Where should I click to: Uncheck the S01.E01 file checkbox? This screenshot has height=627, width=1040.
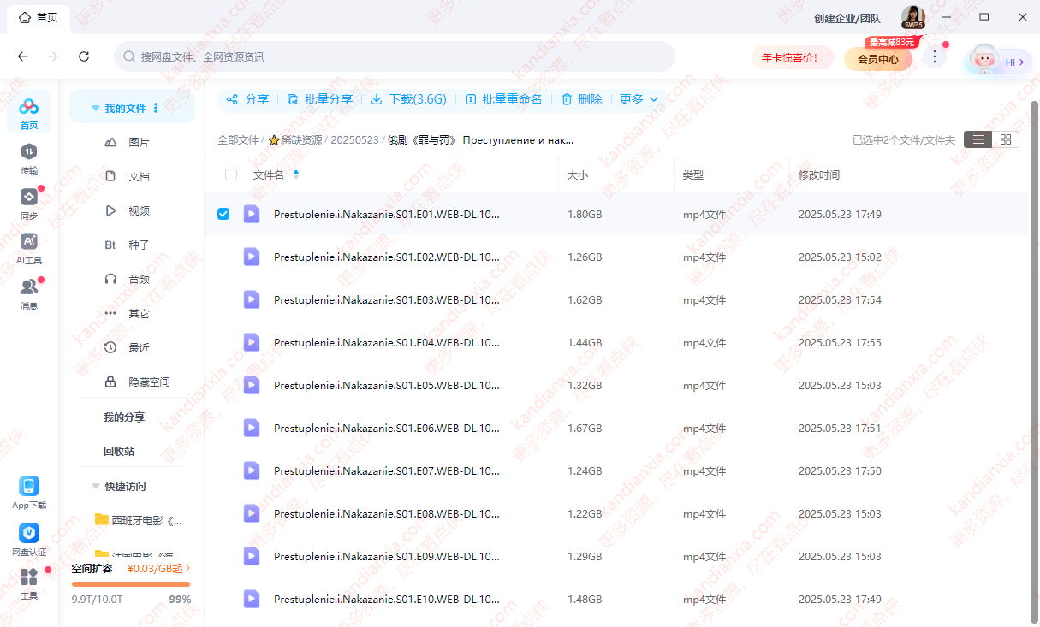point(223,214)
